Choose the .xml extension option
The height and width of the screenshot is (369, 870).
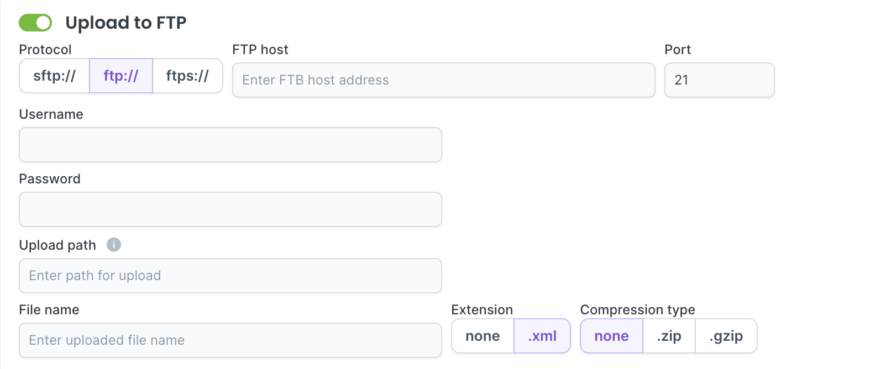[x=542, y=336]
